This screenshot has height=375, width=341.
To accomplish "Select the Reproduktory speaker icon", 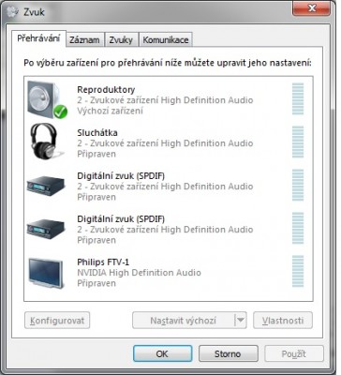I will click(x=47, y=99).
